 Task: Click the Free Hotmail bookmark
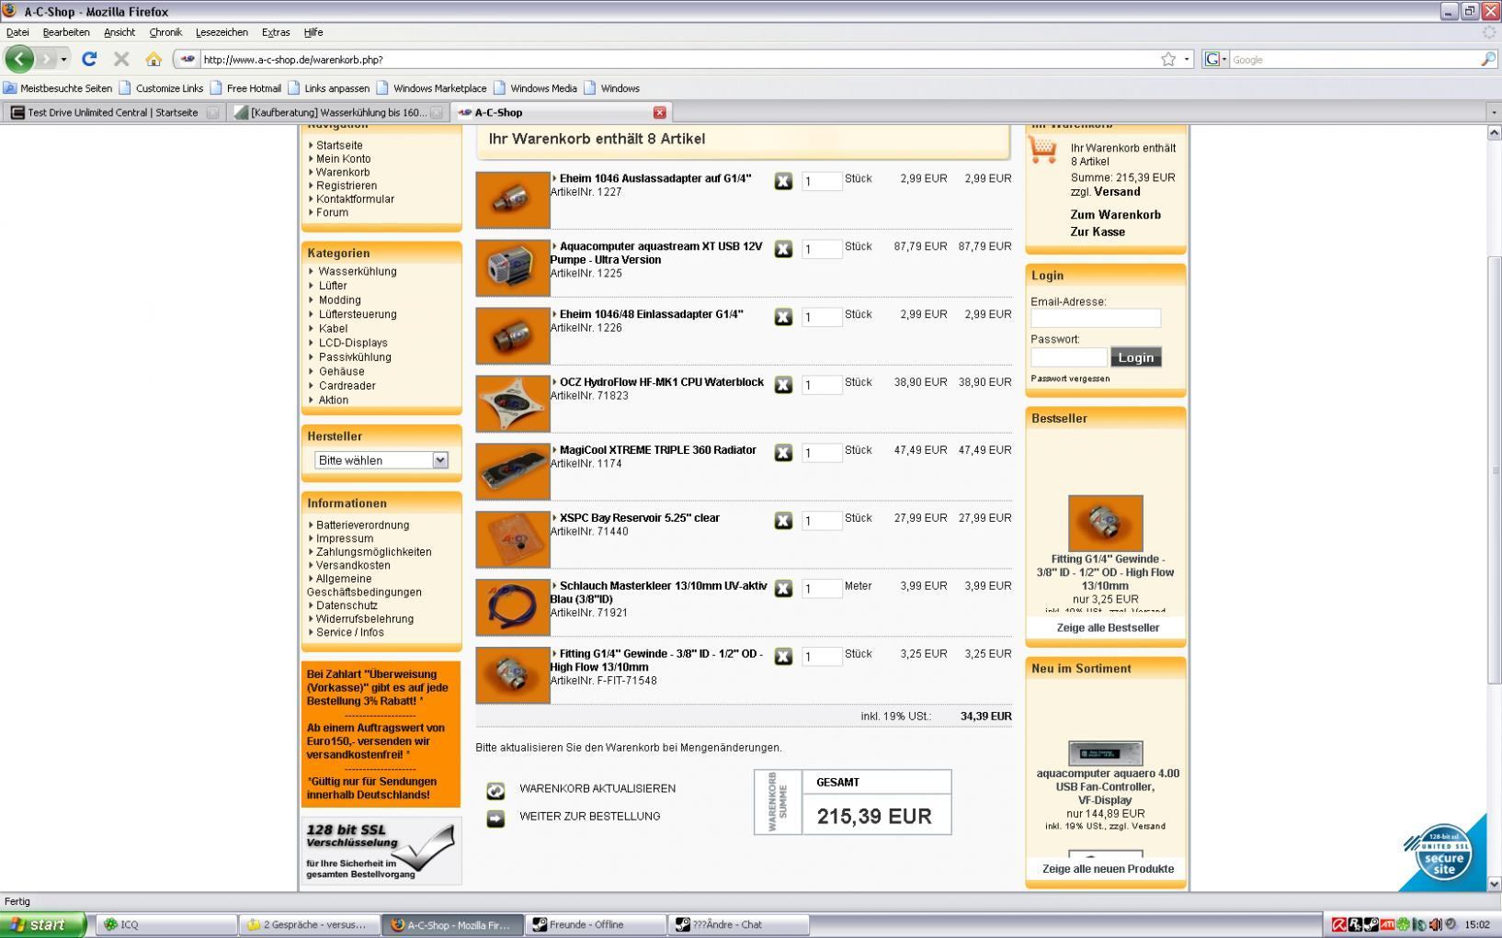coord(245,88)
